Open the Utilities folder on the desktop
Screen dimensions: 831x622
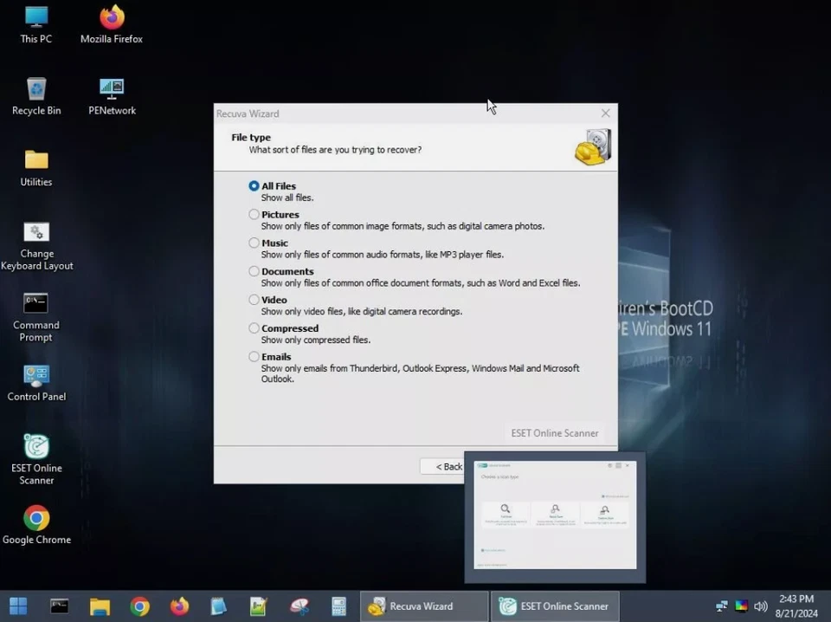(35, 163)
